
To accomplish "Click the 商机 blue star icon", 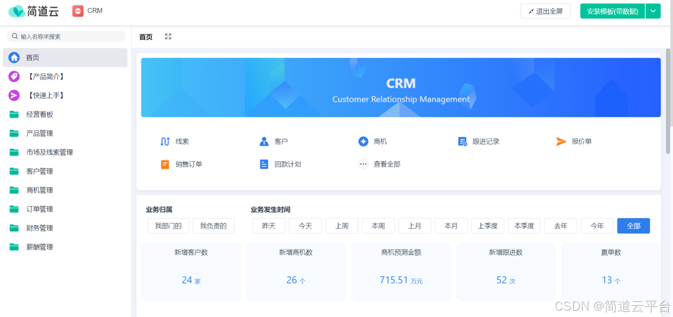I will 363,142.
